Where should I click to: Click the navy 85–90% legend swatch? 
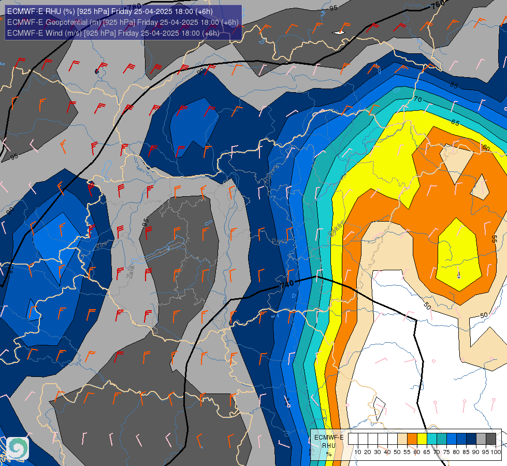coord(471,439)
